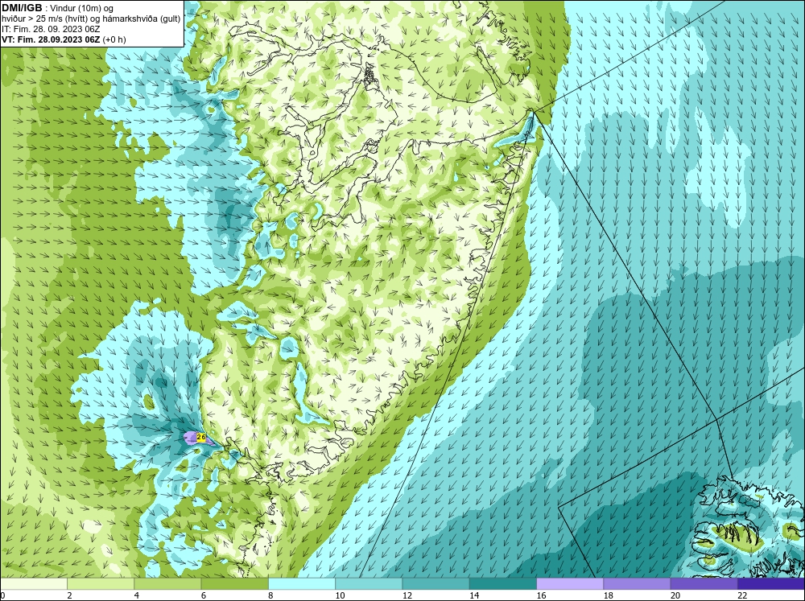Click the 14-16 m/s dark teal swatch
The height and width of the screenshot is (601, 805).
(503, 584)
